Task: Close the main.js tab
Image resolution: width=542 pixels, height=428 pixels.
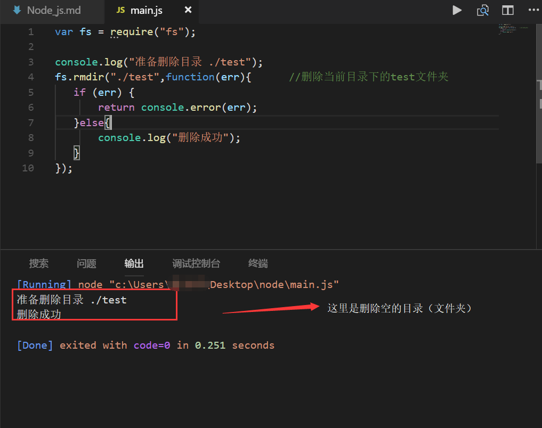Action: click(x=188, y=10)
